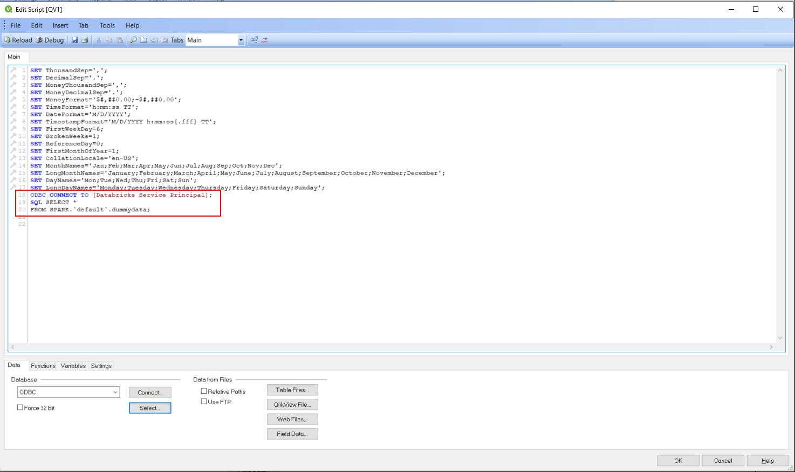Print the script using the printer icon
795x472 pixels.
point(85,40)
